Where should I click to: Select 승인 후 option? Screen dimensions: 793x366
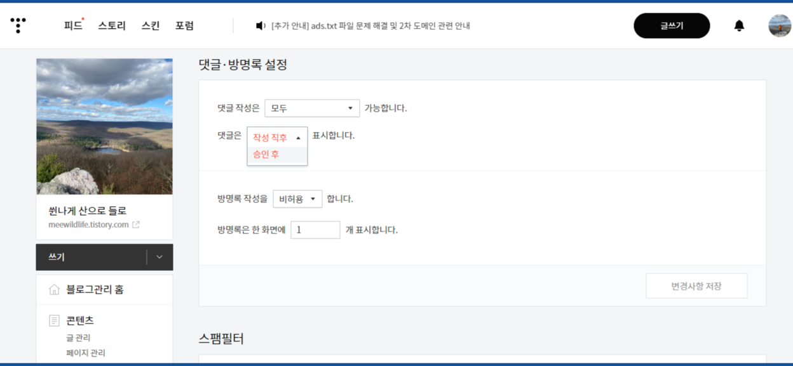point(277,154)
